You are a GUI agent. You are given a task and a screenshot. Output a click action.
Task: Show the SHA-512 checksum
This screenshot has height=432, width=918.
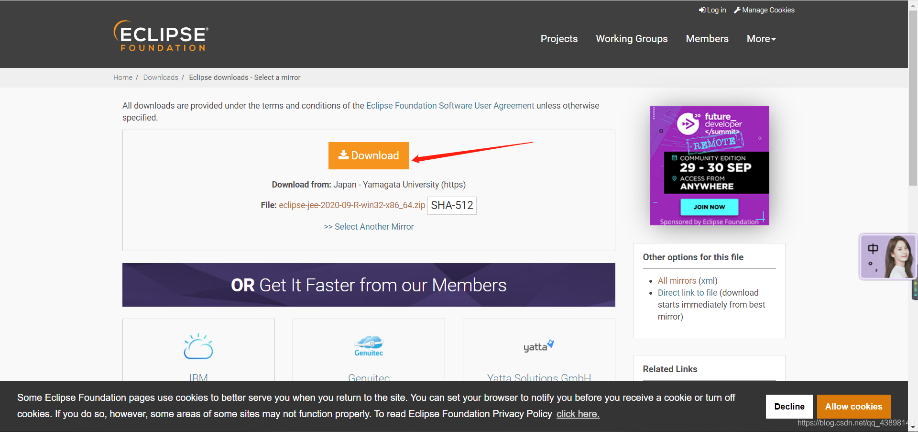pos(452,206)
